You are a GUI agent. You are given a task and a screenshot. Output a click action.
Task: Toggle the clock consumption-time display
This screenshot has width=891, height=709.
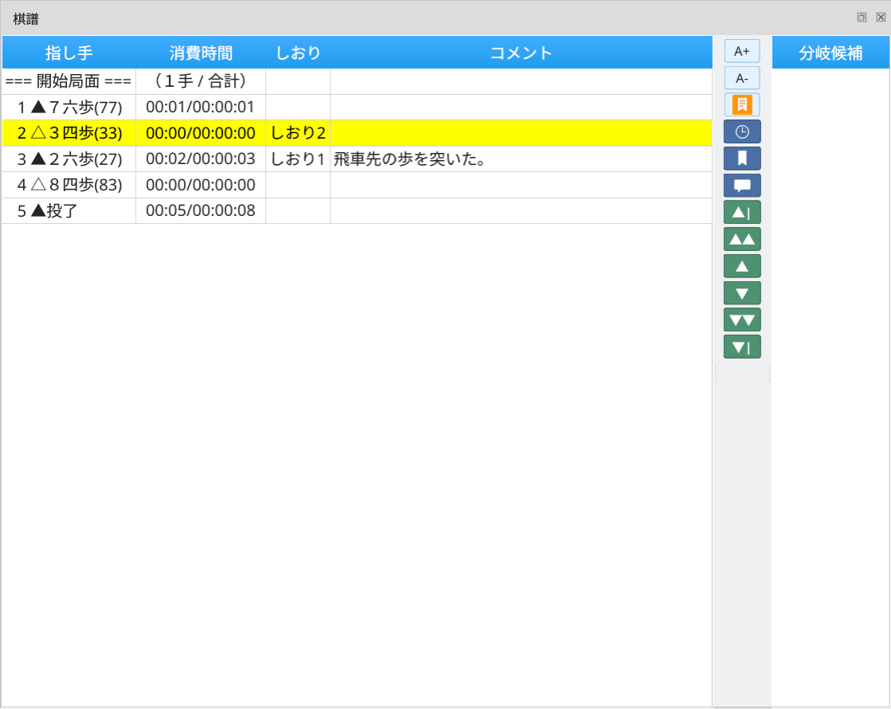point(741,131)
